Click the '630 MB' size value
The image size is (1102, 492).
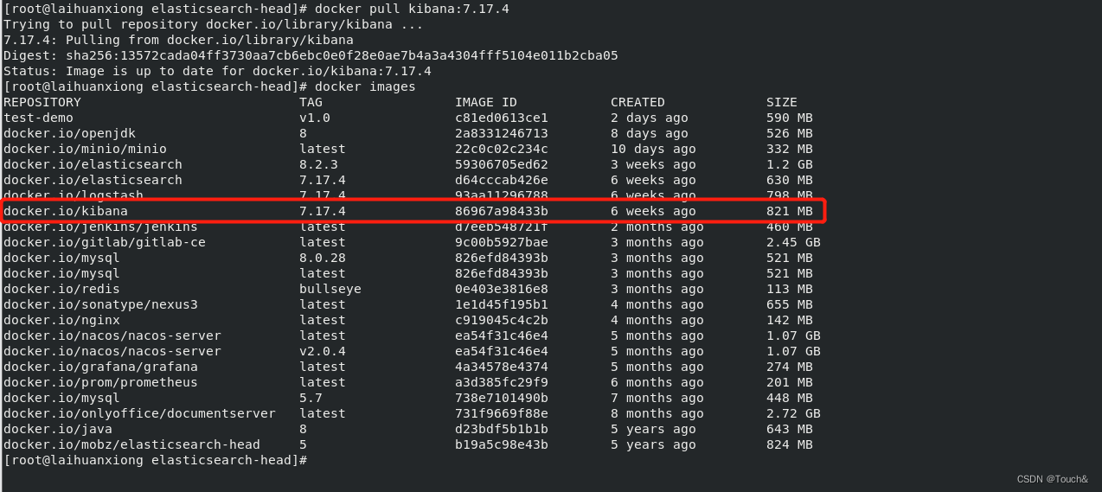[790, 180]
